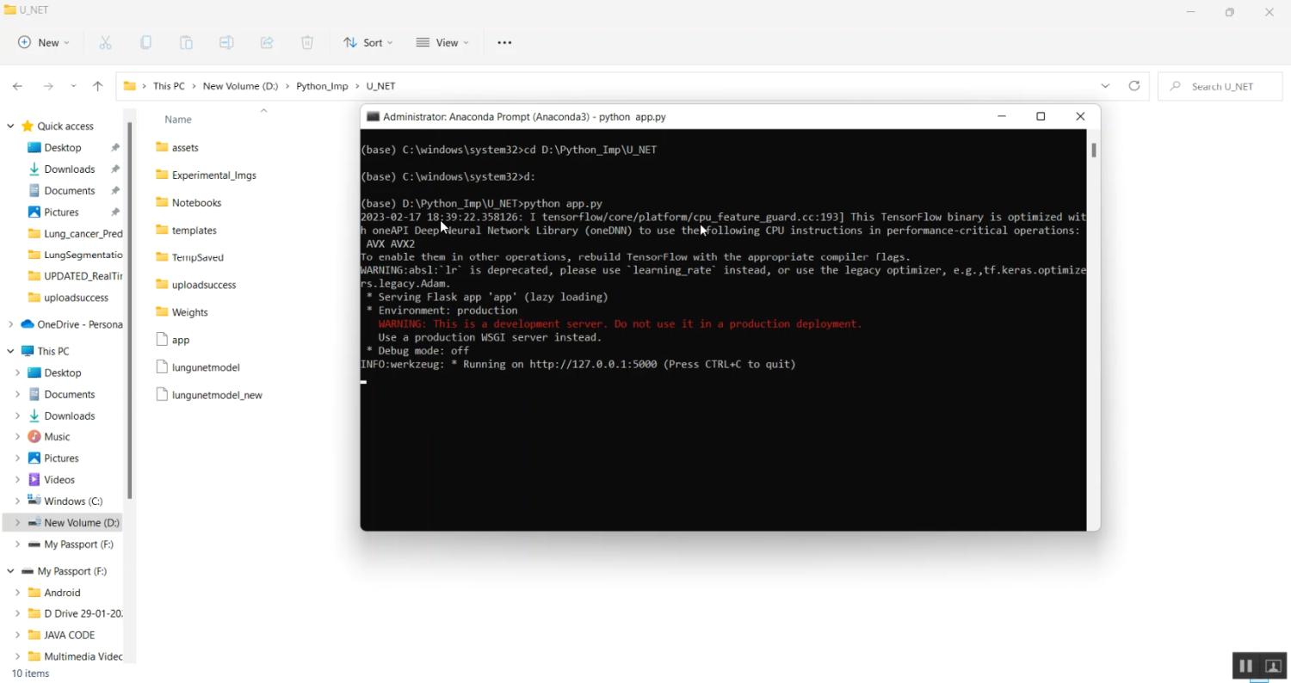The height and width of the screenshot is (683, 1291).
Task: Click the Share icon in Explorer toolbar
Action: 267,42
